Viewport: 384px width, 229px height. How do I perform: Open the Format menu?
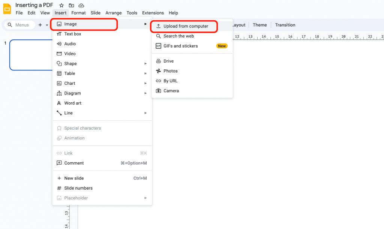tap(78, 12)
